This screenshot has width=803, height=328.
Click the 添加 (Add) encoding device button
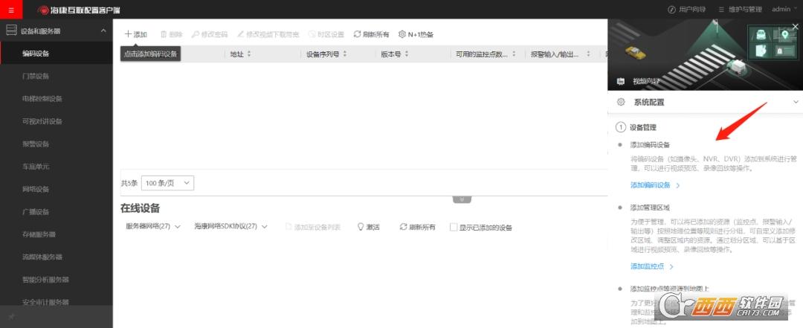[136, 34]
